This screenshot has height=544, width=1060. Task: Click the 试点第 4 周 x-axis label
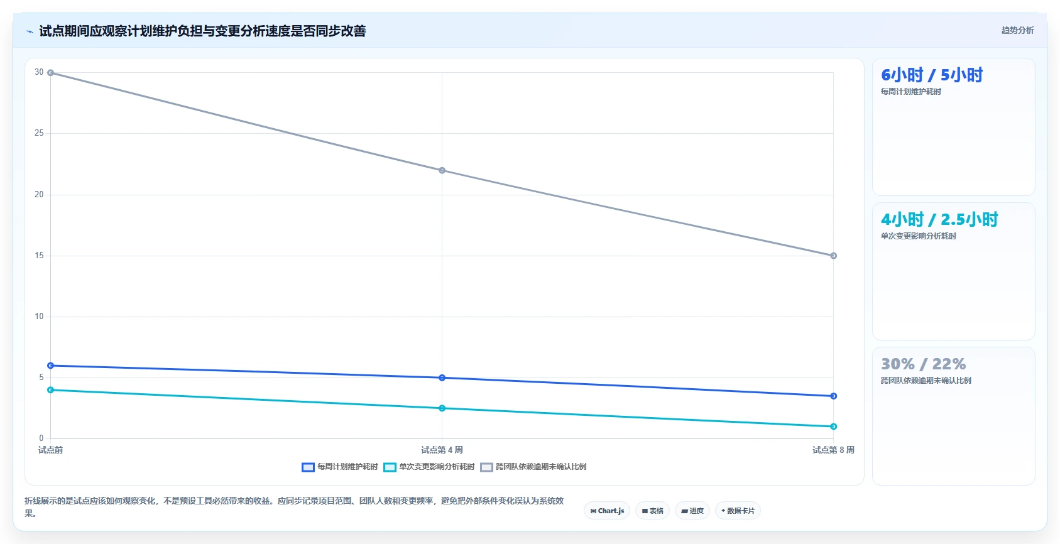[442, 450]
